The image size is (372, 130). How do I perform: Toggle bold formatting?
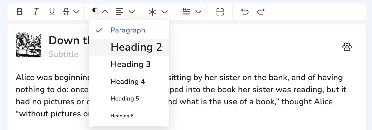20,12
